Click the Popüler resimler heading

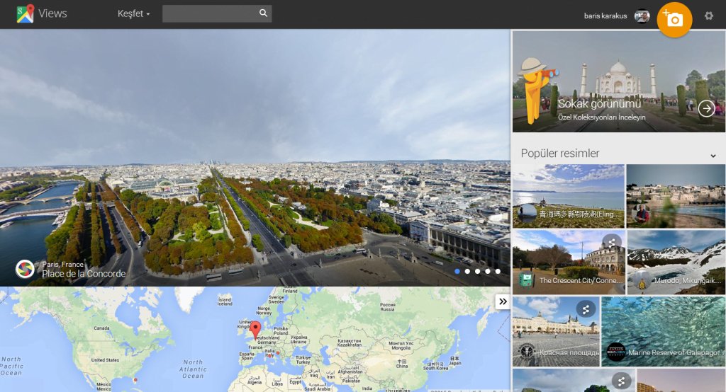point(560,153)
